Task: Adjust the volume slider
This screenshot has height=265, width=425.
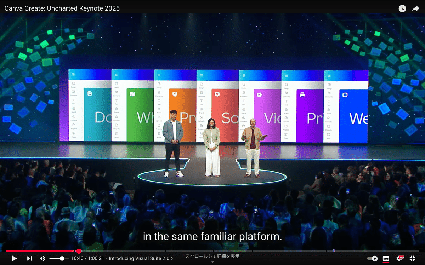Action: pyautogui.click(x=58, y=259)
